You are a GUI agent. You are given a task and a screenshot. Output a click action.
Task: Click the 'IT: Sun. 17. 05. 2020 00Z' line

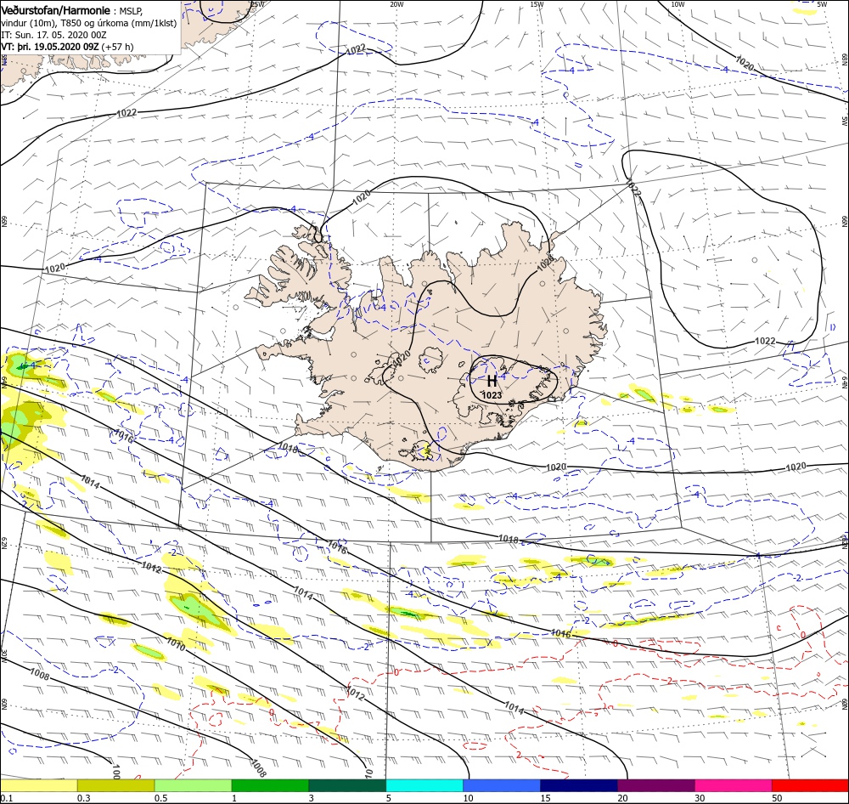(x=53, y=35)
